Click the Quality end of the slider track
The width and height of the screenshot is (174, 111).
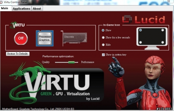(55, 62)
